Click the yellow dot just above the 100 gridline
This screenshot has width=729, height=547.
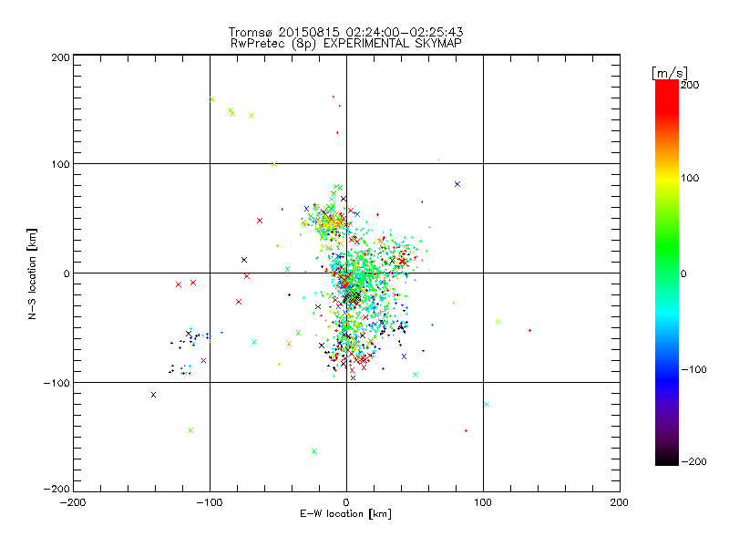pos(438,160)
